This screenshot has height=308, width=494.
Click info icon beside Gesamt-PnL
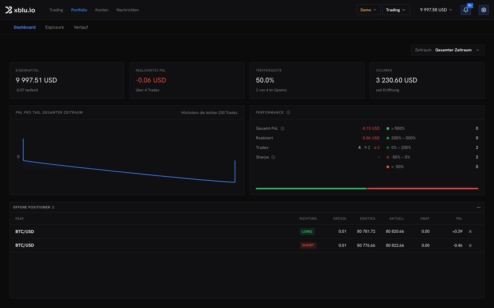pos(283,129)
